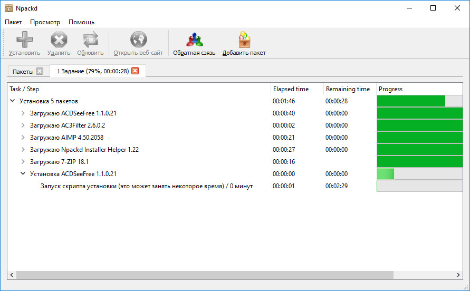Click the Добавить пакет icon
Image resolution: width=470 pixels, height=291 pixels.
244,40
